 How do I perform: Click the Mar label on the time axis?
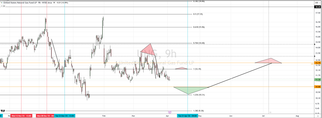(x=133, y=116)
